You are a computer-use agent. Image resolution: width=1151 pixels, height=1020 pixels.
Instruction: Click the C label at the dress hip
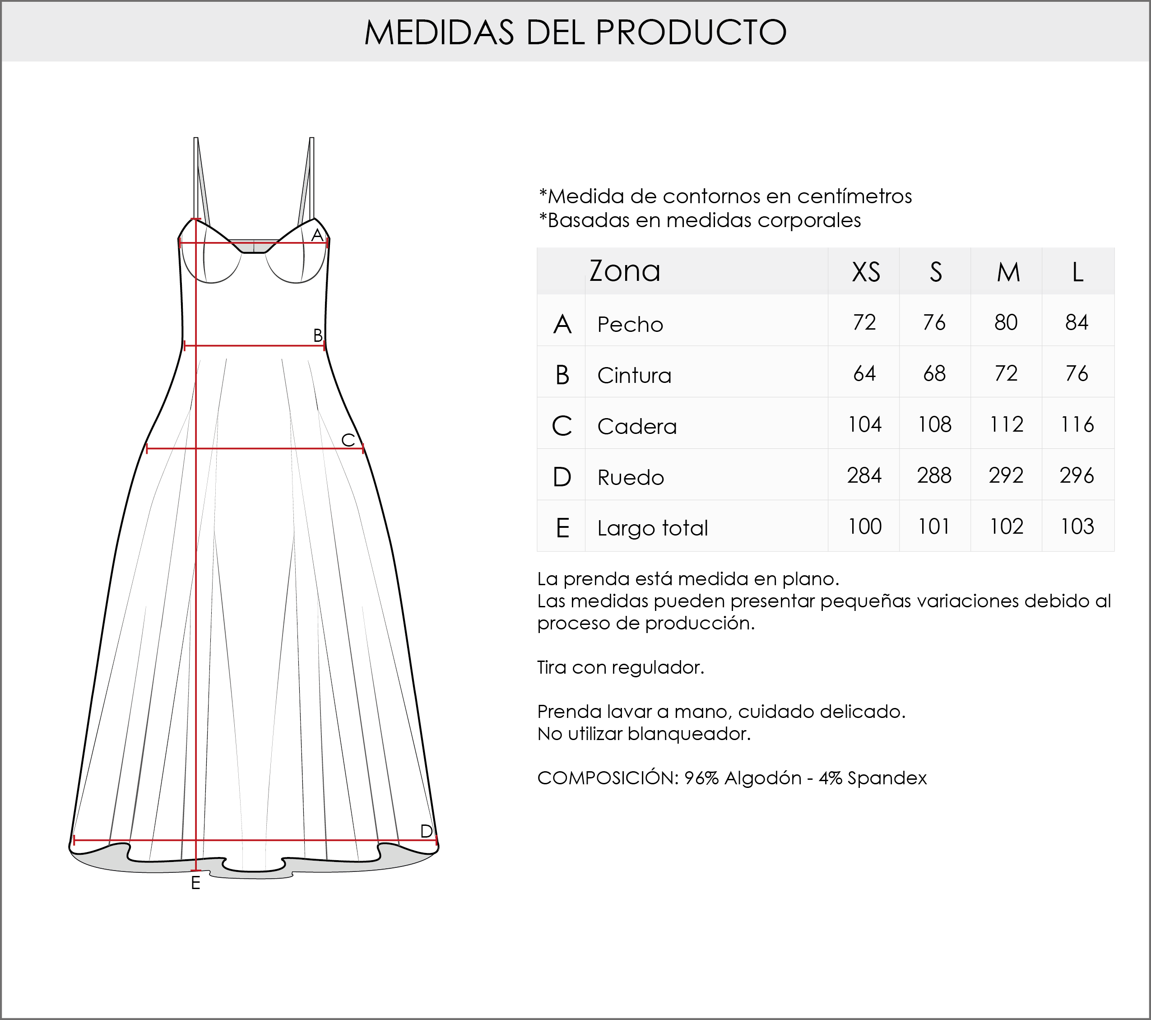point(348,440)
